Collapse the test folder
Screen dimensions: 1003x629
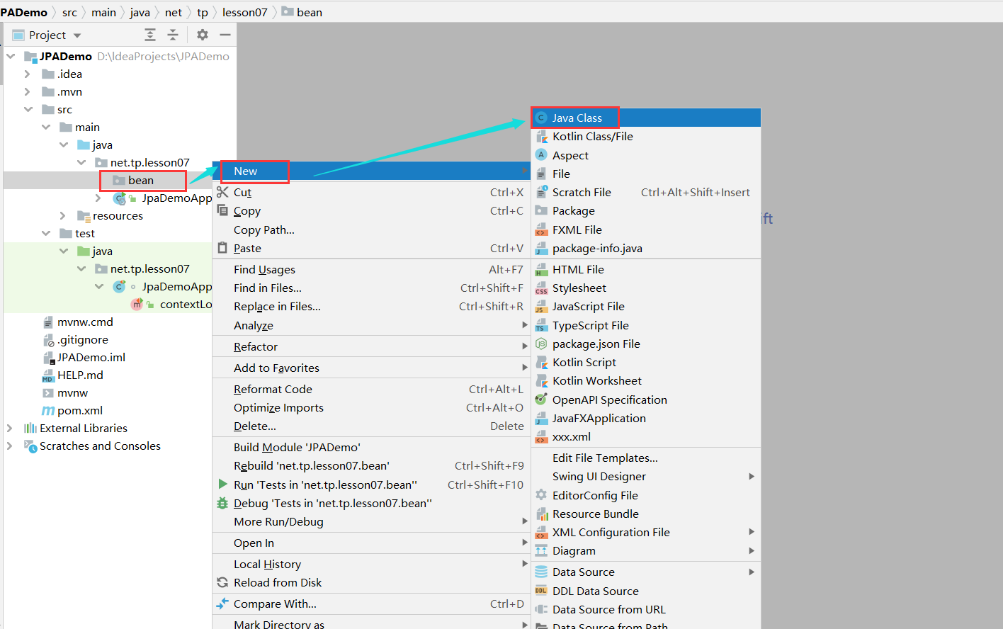[45, 233]
